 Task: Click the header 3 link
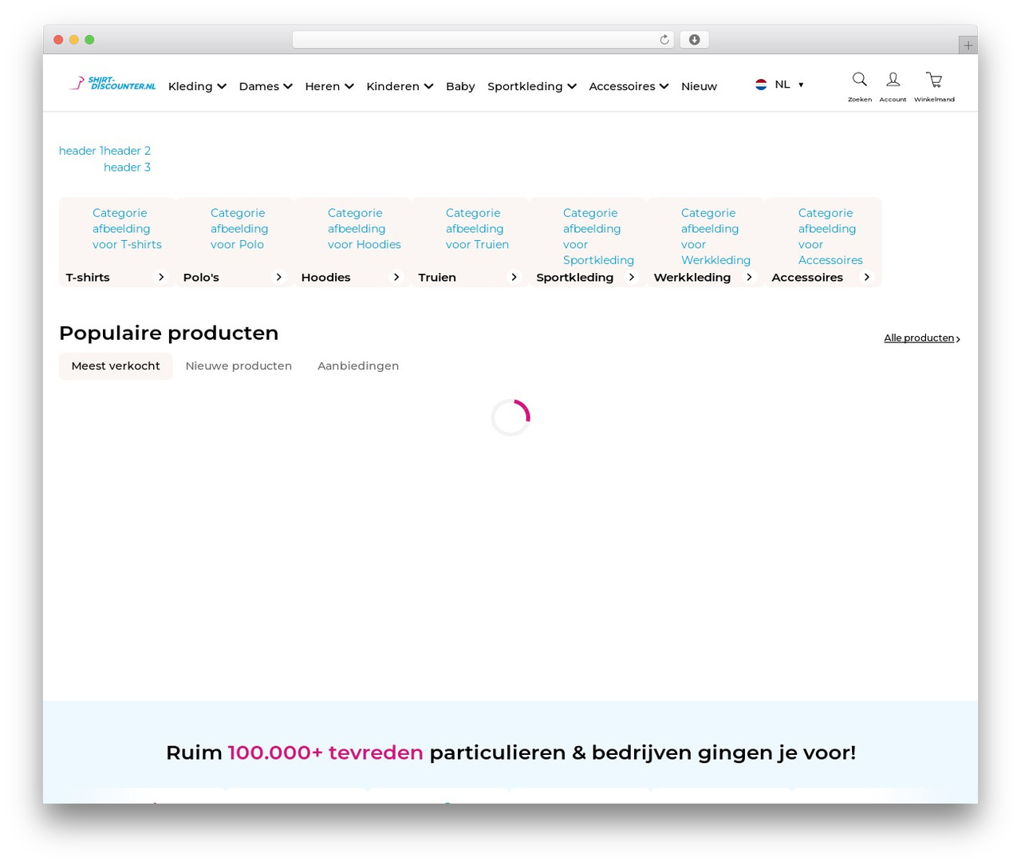127,168
